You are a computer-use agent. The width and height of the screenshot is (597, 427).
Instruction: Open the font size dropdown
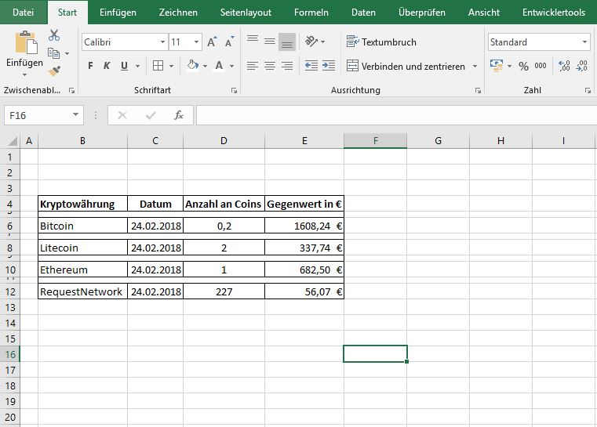[x=196, y=42]
